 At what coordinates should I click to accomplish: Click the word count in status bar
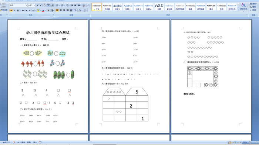click(6, 142)
